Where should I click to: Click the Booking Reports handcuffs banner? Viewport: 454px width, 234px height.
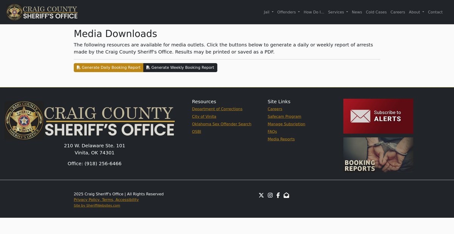tap(378, 155)
